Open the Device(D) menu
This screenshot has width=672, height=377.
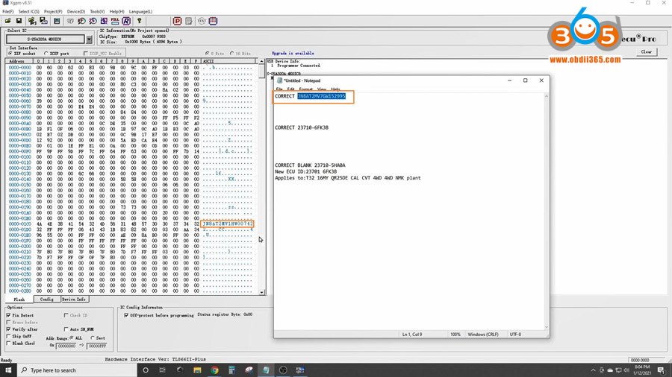[76, 11]
